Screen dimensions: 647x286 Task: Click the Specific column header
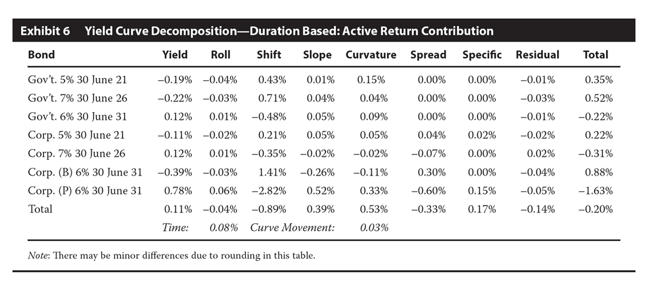tap(482, 55)
